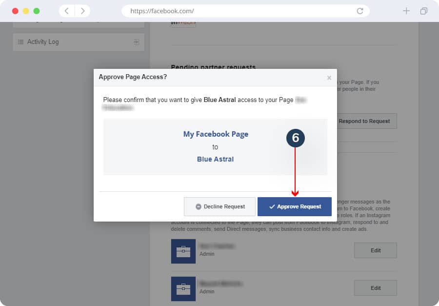Click the facebook.com address bar
Image resolution: width=439 pixels, height=306 pixels.
coord(245,11)
